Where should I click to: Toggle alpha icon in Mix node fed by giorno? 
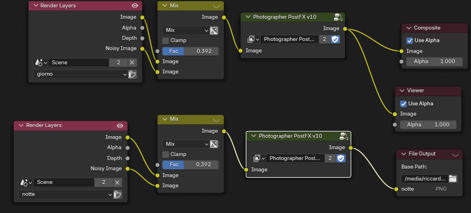[214, 30]
